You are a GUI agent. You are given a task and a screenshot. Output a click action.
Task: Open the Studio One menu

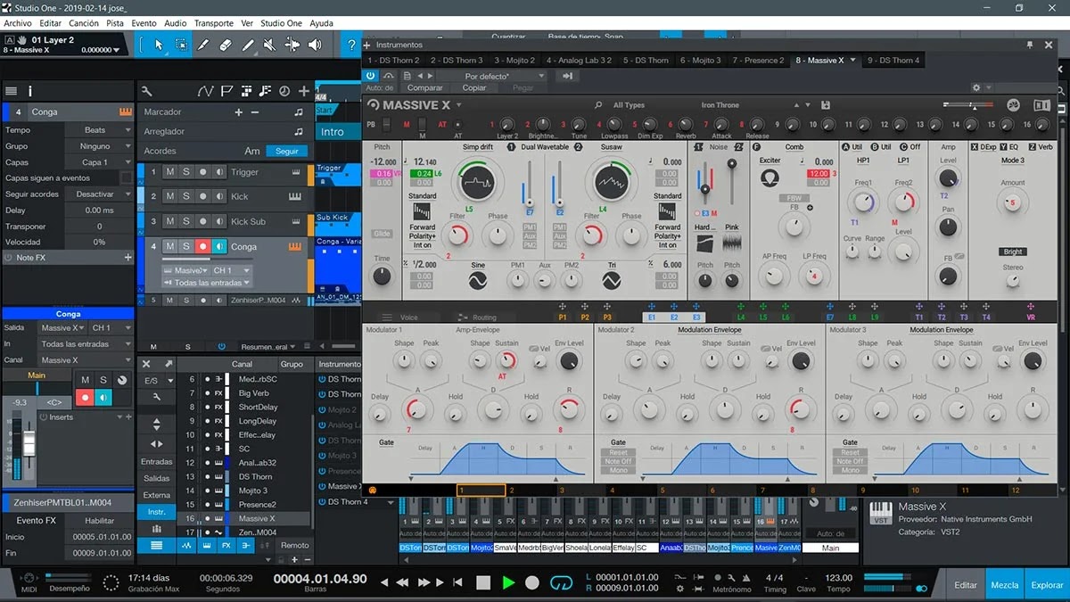[x=281, y=23]
